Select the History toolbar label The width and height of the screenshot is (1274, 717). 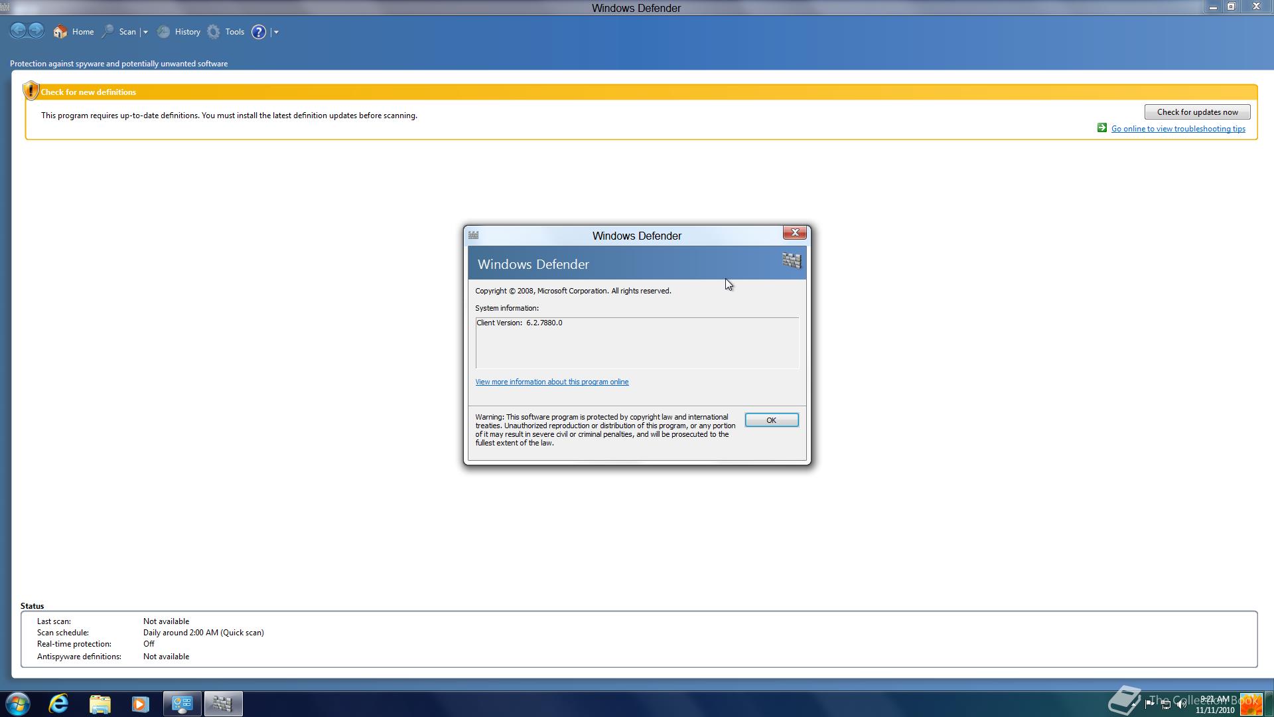pyautogui.click(x=187, y=32)
